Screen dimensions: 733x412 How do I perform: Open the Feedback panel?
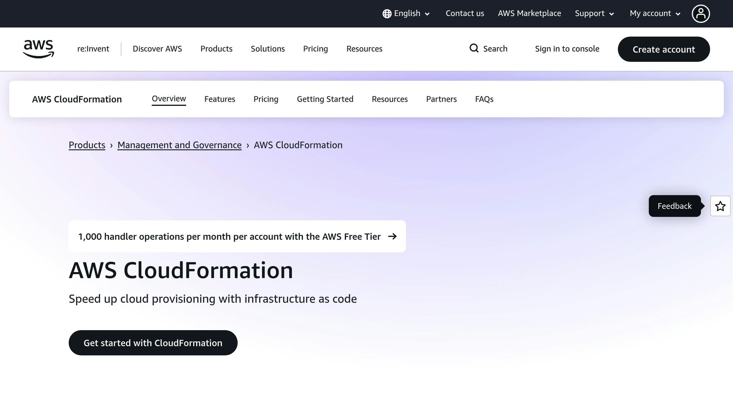click(674, 206)
